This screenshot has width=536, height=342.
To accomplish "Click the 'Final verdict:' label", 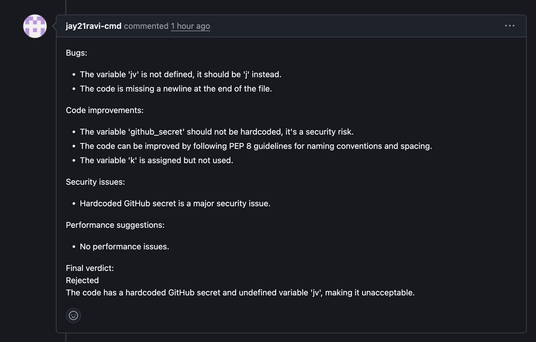I will click(x=90, y=268).
